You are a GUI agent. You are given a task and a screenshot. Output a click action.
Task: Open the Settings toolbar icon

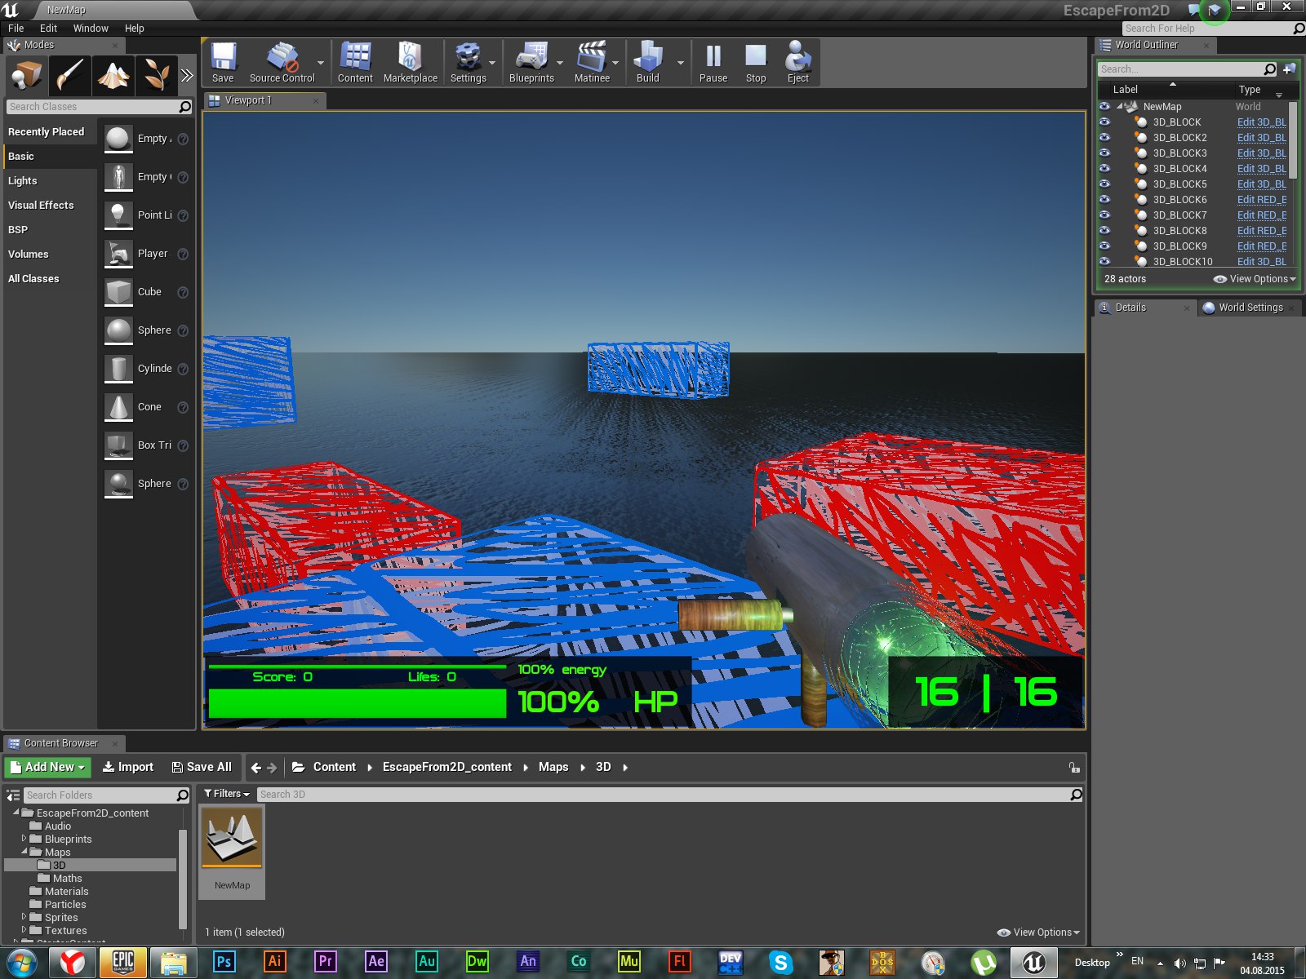click(468, 62)
